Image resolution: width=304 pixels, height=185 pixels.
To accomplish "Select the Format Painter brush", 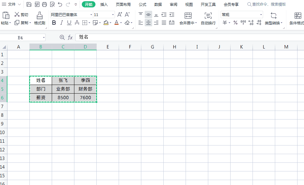I will pos(40,18).
